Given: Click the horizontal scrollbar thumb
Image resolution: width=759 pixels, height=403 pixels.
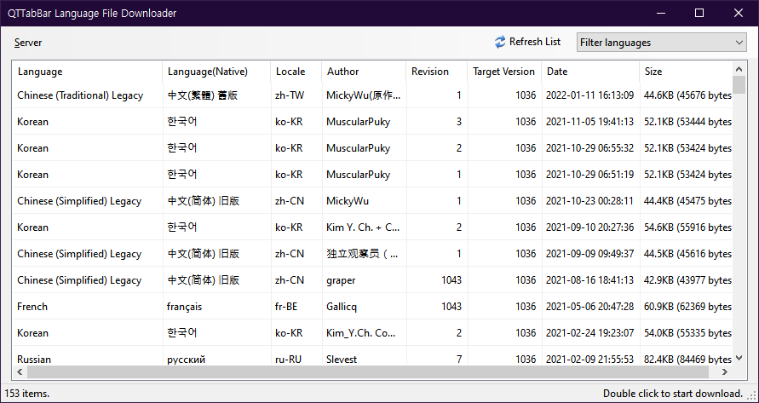Looking at the screenshot, I should click(x=368, y=372).
